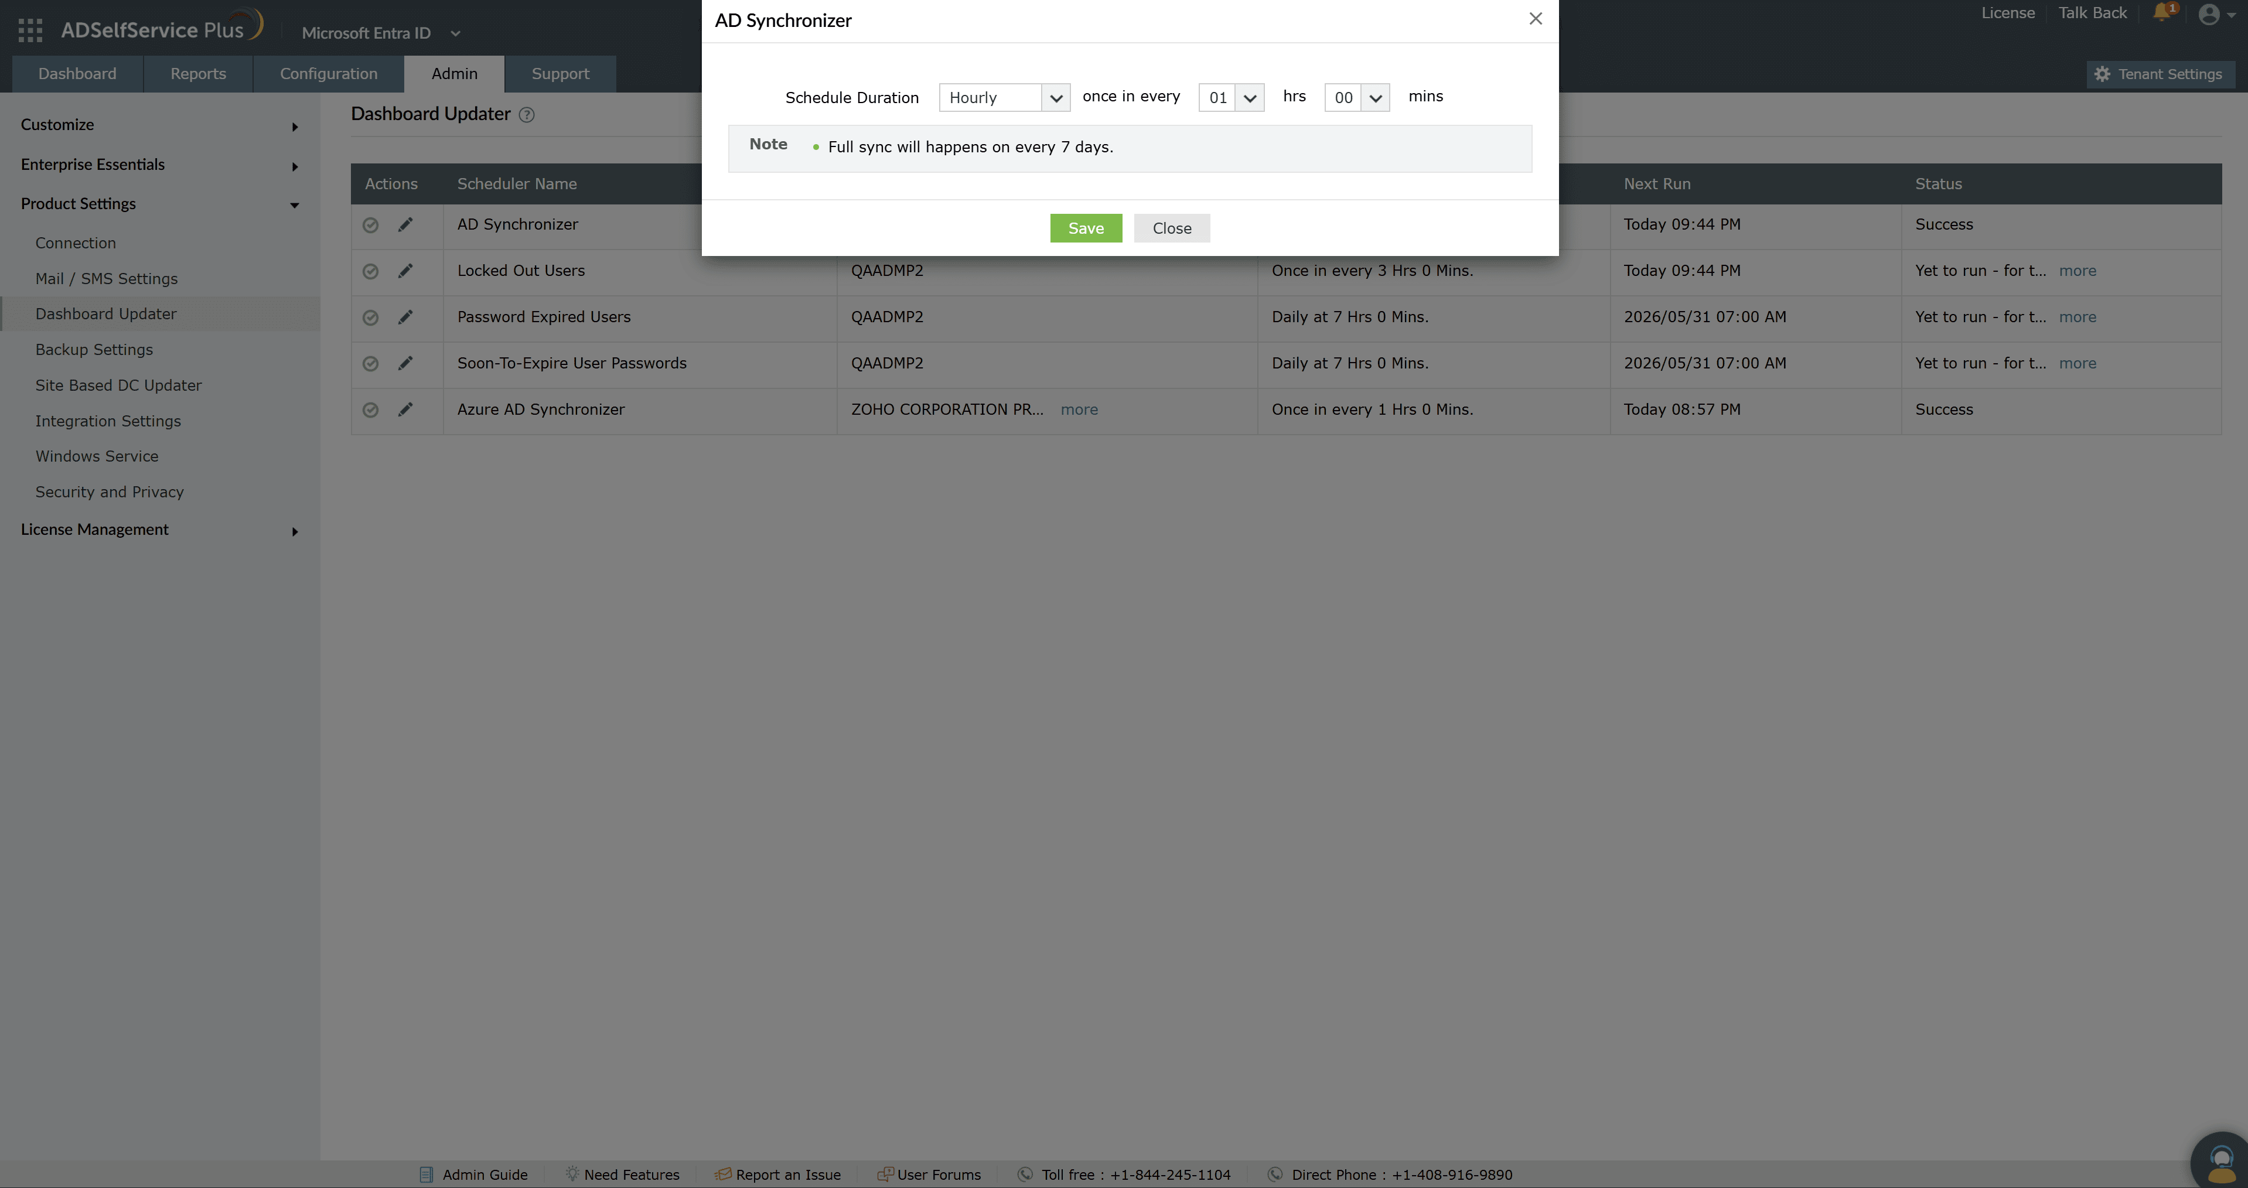Toggle enable status for AD Synchronizer row
Image resolution: width=2248 pixels, height=1188 pixels.
coord(371,225)
